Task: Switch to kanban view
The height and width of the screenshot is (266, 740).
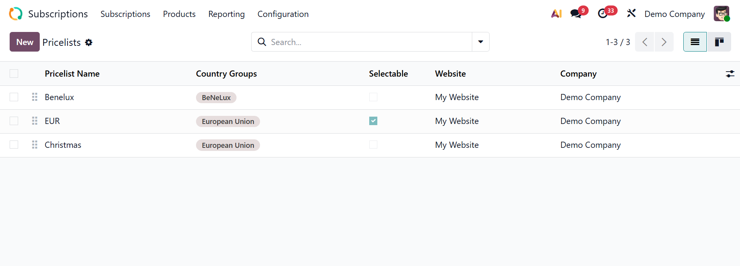Action: [x=719, y=42]
